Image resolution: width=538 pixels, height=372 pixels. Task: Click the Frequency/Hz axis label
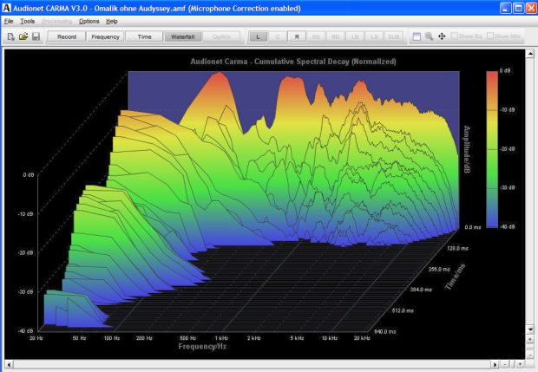click(202, 346)
